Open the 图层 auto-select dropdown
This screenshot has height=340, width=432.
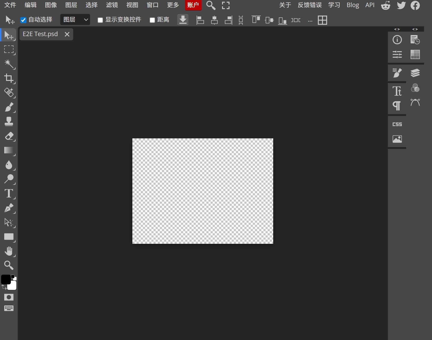coord(75,20)
